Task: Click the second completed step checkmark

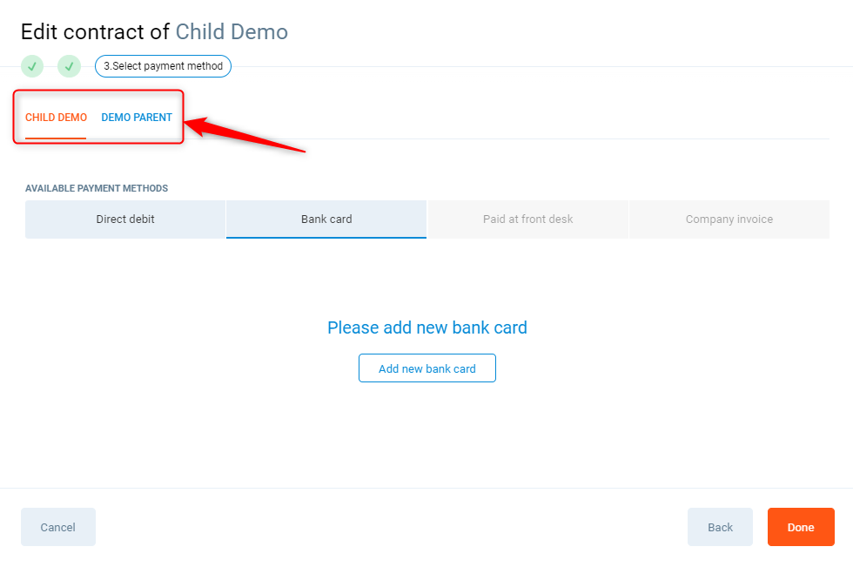Action: 69,66
